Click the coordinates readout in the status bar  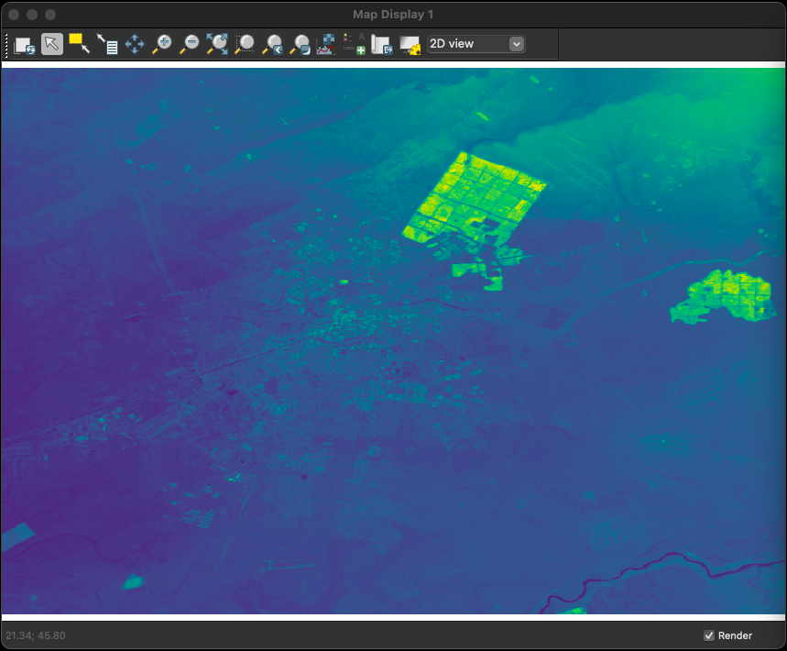click(36, 635)
